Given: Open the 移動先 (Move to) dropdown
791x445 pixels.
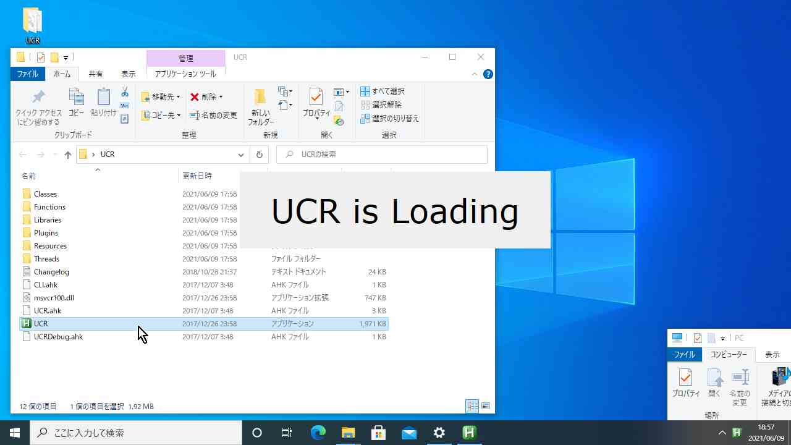Looking at the screenshot, I should (160, 96).
